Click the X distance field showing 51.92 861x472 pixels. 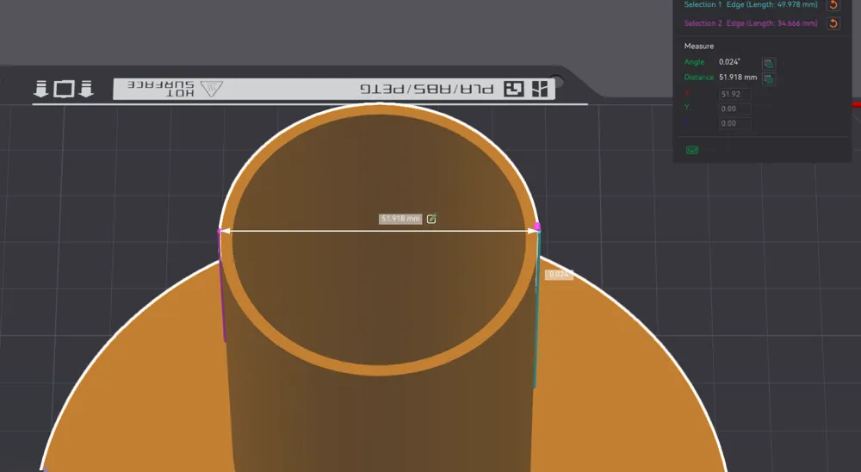click(734, 94)
